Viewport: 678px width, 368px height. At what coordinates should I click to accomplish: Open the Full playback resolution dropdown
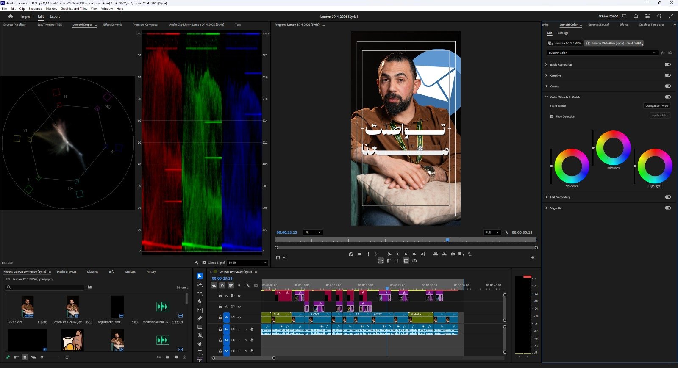492,232
